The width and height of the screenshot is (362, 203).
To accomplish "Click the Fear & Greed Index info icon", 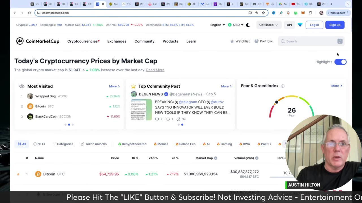I will (x=283, y=86).
